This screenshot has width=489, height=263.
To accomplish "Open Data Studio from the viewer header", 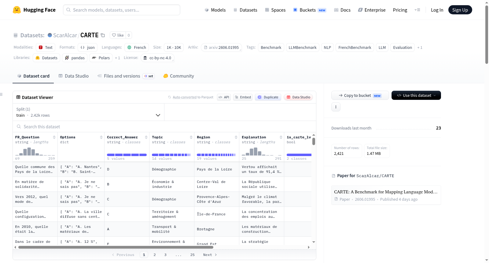I will click(298, 97).
